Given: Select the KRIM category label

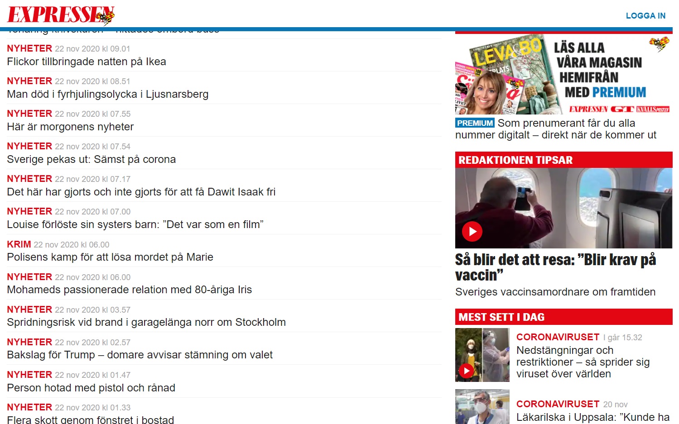Looking at the screenshot, I should (x=19, y=244).
